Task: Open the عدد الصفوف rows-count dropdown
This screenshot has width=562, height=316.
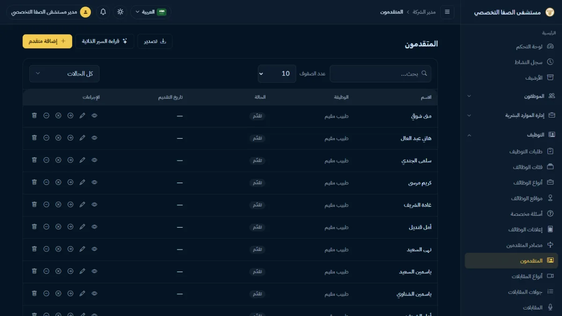Action: 277,73
